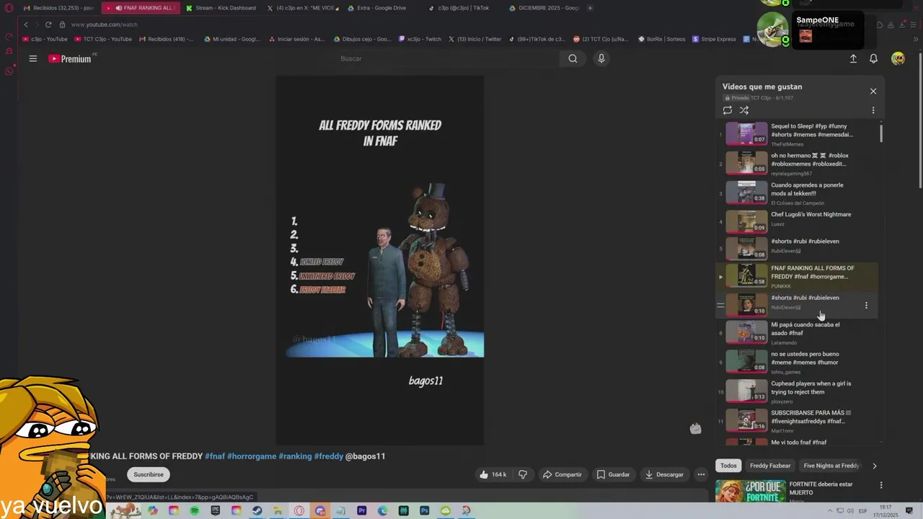The image size is (923, 519).
Task: Open the Dibujos cejo Google Drive bookmark
Action: coord(363,39)
